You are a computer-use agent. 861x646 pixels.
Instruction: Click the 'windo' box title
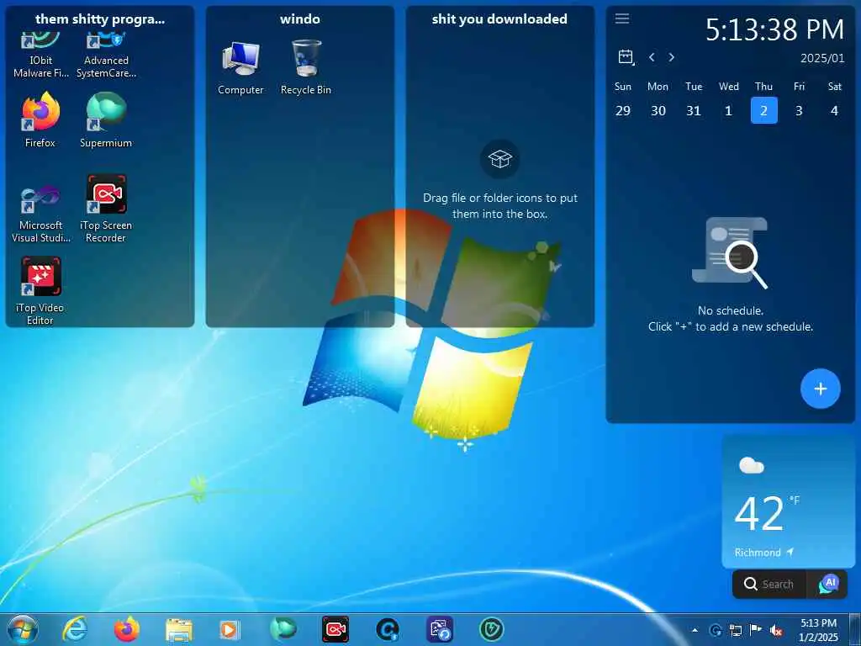click(300, 19)
